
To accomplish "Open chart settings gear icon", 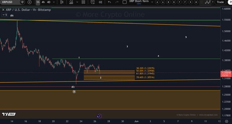I will coord(226,121).
